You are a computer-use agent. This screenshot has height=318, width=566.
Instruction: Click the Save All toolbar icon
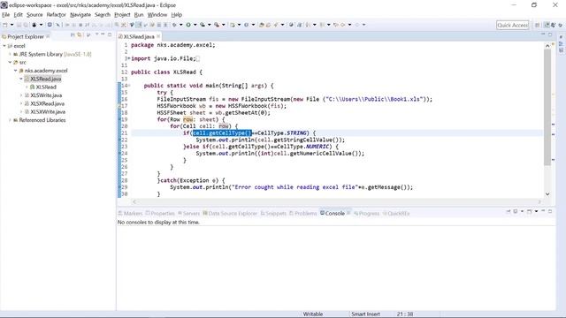point(26,25)
